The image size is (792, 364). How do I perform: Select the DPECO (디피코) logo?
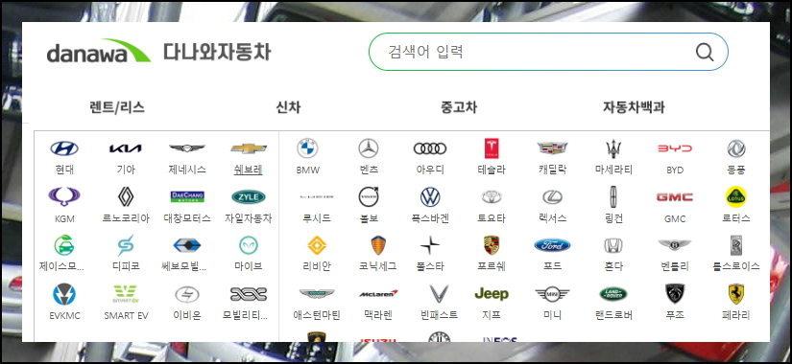click(126, 245)
